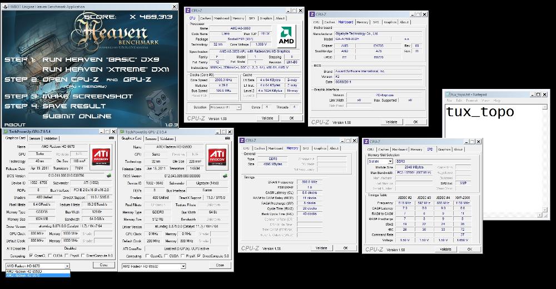
Task: Click the title bar Z icon of the CPU-Z SPD window
Action: pos(366,142)
